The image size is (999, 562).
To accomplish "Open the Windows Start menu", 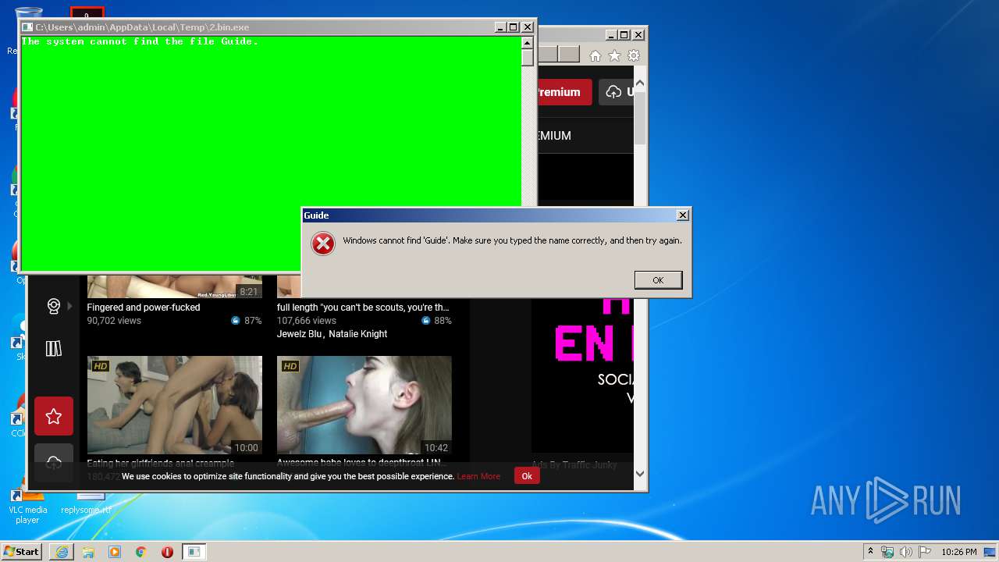I will (x=21, y=552).
